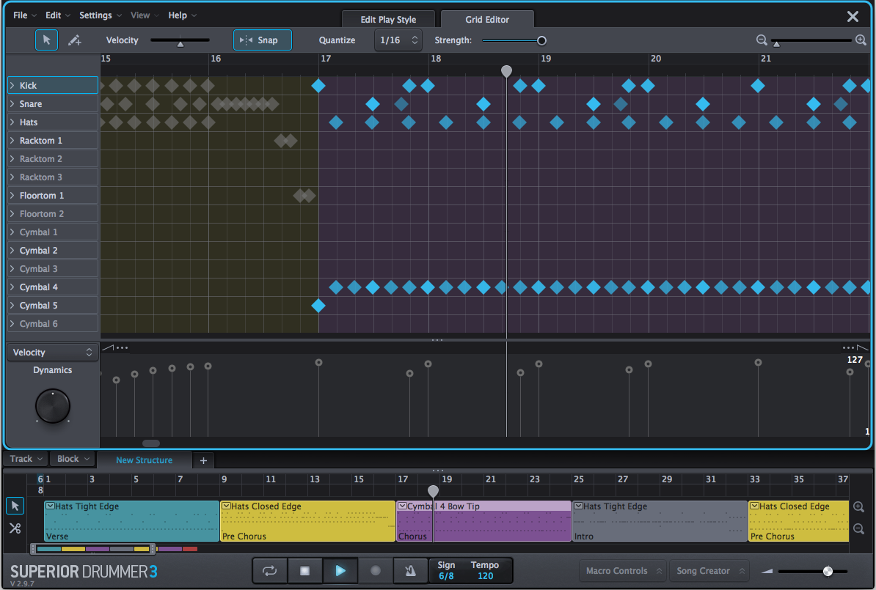Select the New Structure track tab
The width and height of the screenshot is (876, 590).
144,460
